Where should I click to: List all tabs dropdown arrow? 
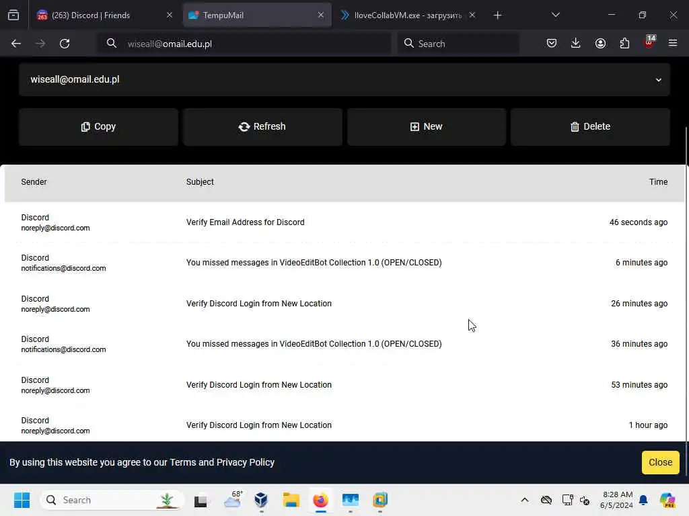point(555,15)
